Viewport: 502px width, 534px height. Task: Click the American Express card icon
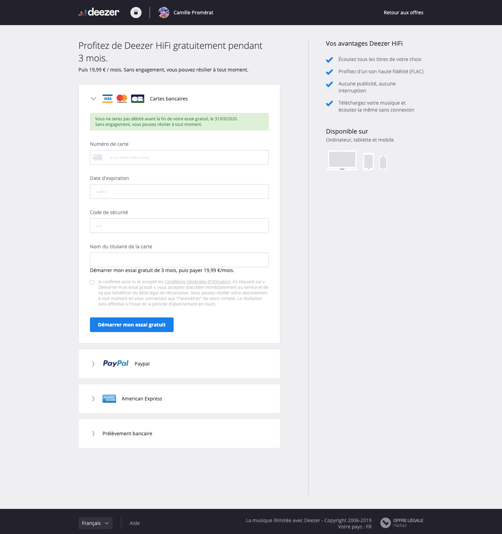(109, 399)
